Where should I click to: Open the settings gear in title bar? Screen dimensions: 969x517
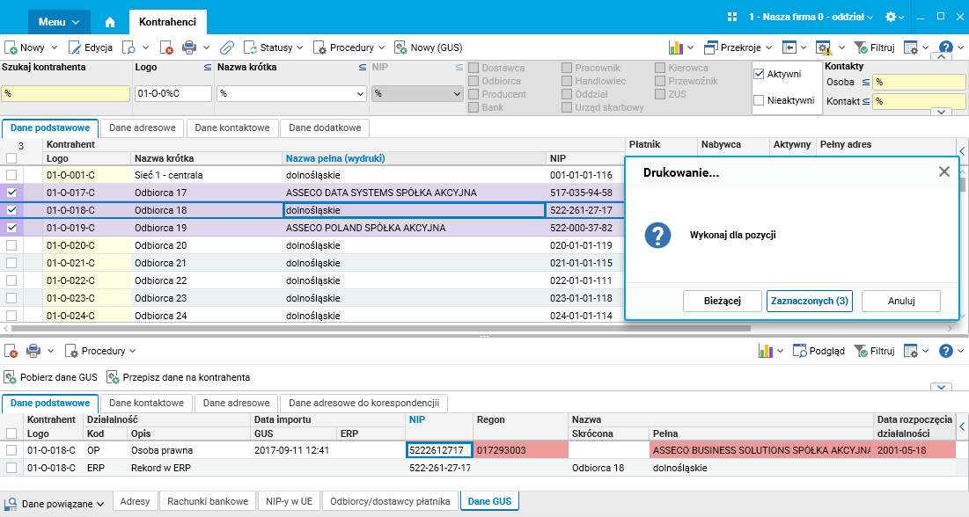892,18
